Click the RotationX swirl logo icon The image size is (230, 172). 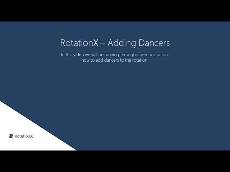(x=11, y=136)
